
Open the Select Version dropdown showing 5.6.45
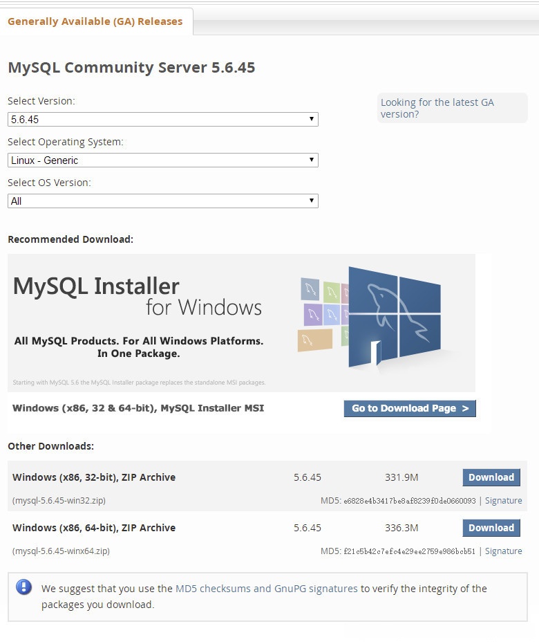pyautogui.click(x=163, y=120)
